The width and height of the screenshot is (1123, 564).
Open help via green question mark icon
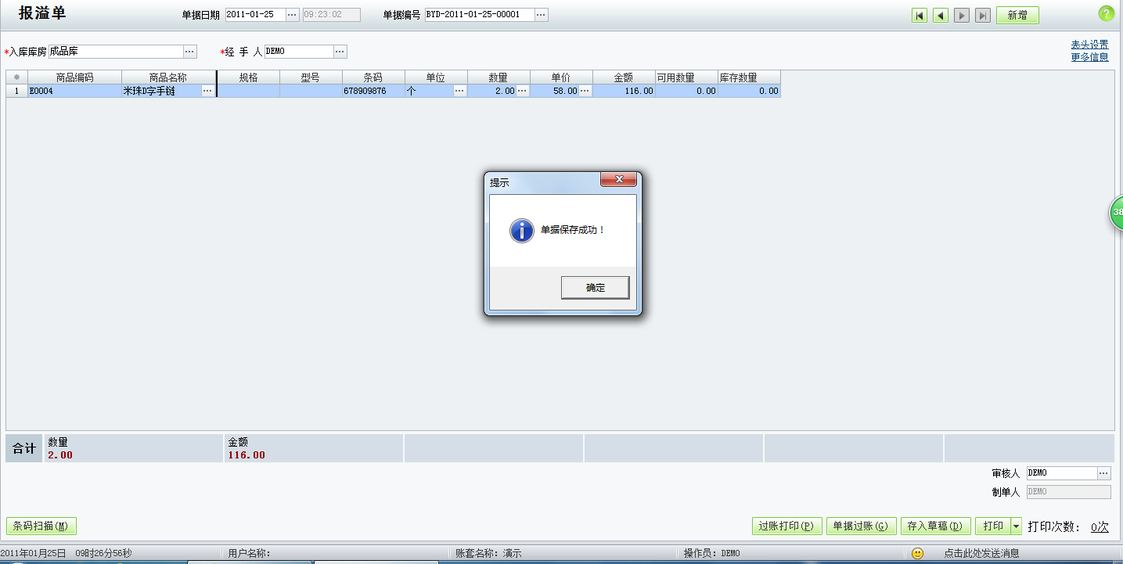click(1106, 14)
